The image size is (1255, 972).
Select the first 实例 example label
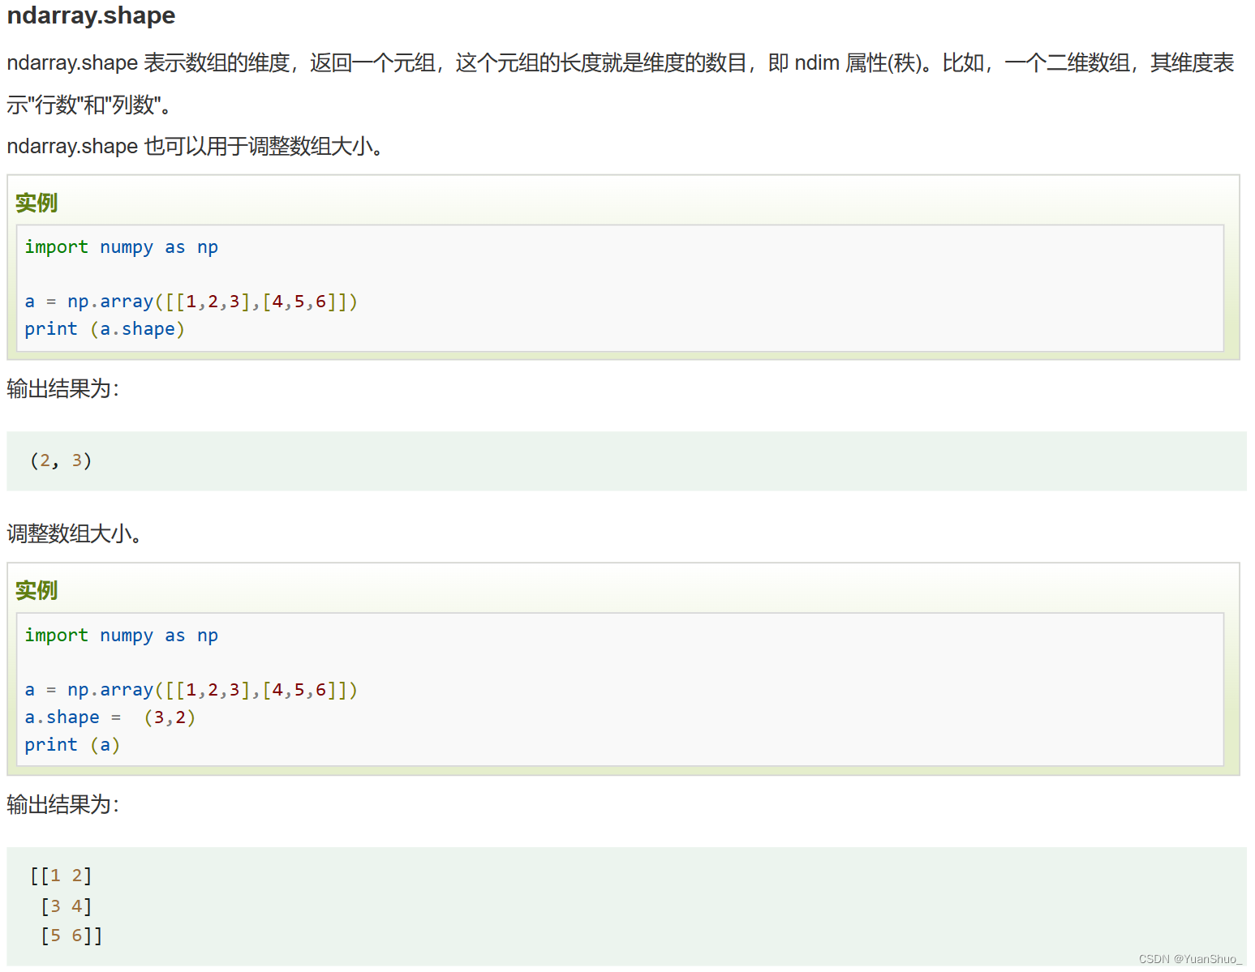coord(37,203)
